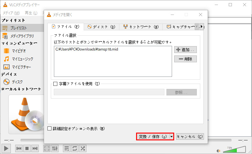Minimize the メディアを開く dialog
This screenshot has height=154, width=252.
click(x=172, y=15)
